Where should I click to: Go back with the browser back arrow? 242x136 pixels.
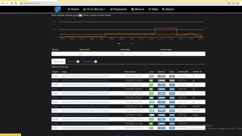(3, 3)
